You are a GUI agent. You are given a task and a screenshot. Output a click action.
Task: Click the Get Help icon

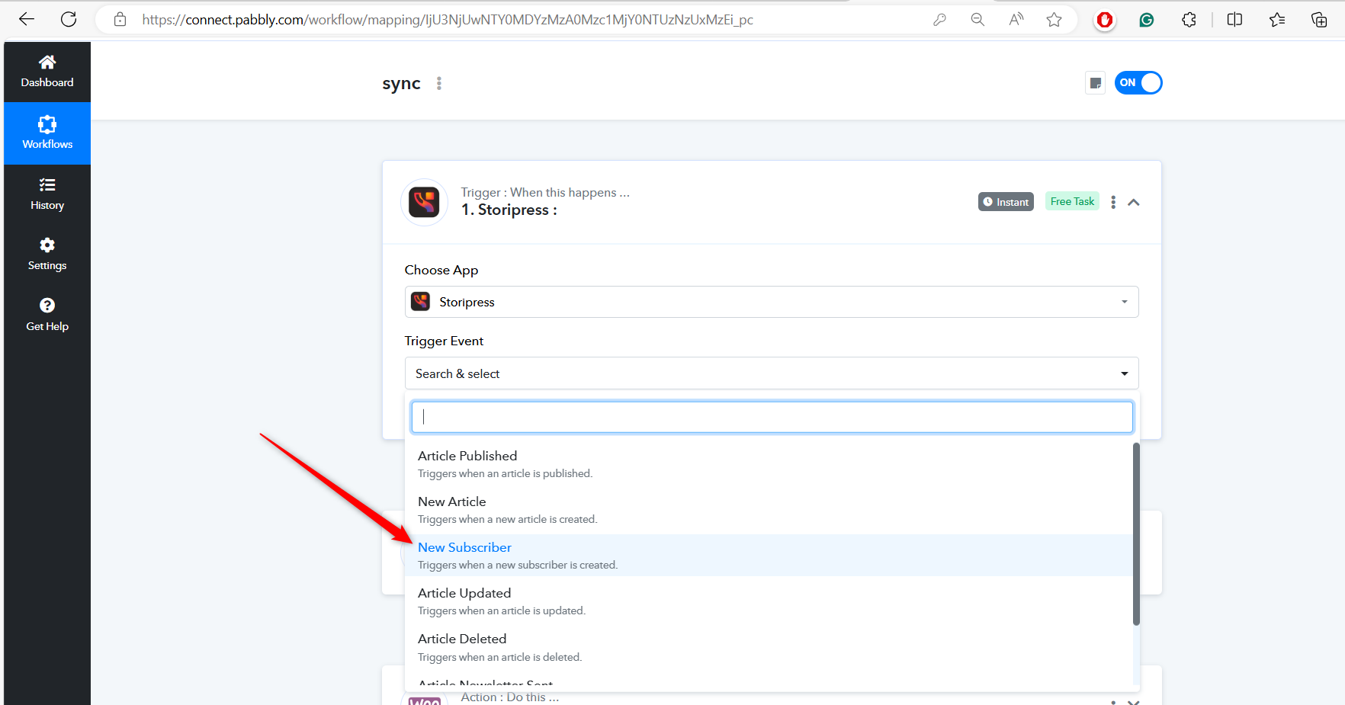(47, 306)
